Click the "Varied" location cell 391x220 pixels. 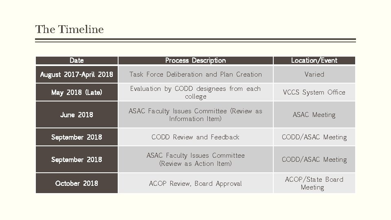314,75
